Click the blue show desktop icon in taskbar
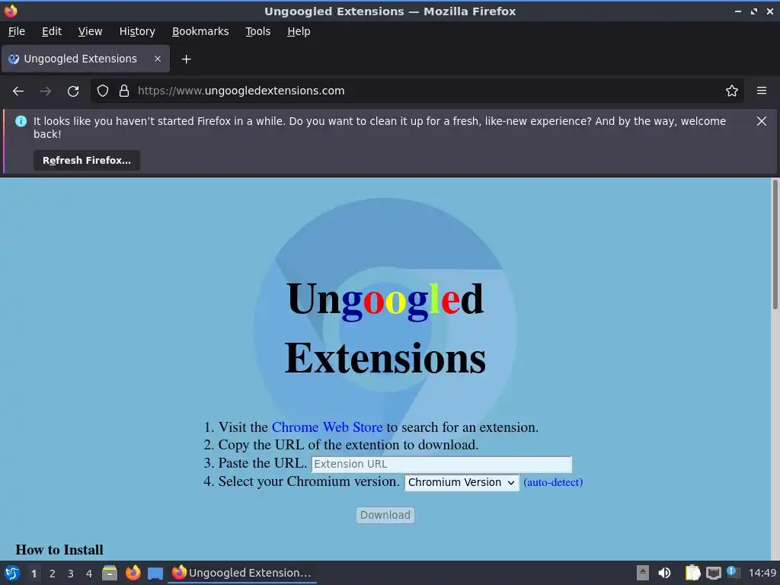The image size is (780, 585). coord(155,574)
